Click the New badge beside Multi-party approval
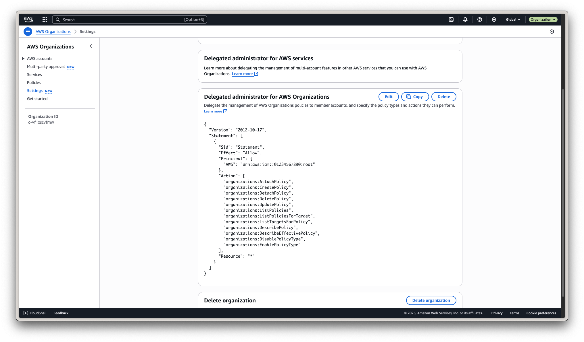584x342 pixels. [71, 67]
